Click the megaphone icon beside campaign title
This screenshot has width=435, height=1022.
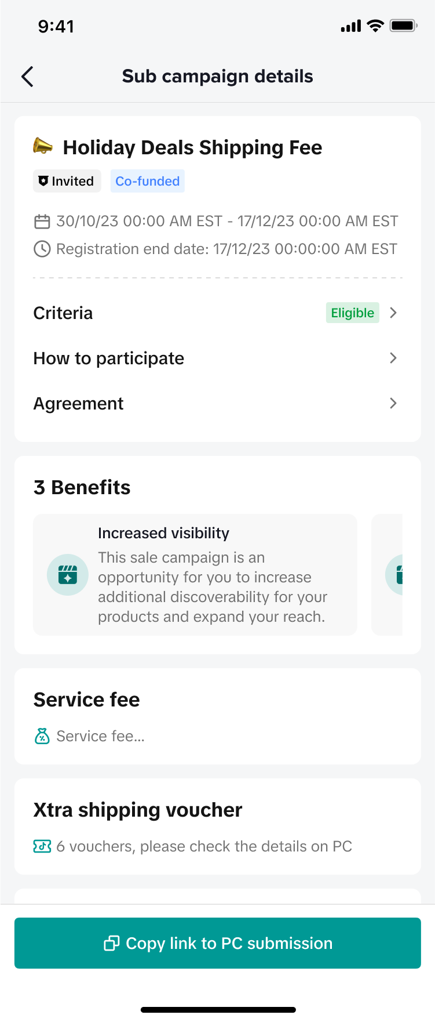(x=43, y=146)
